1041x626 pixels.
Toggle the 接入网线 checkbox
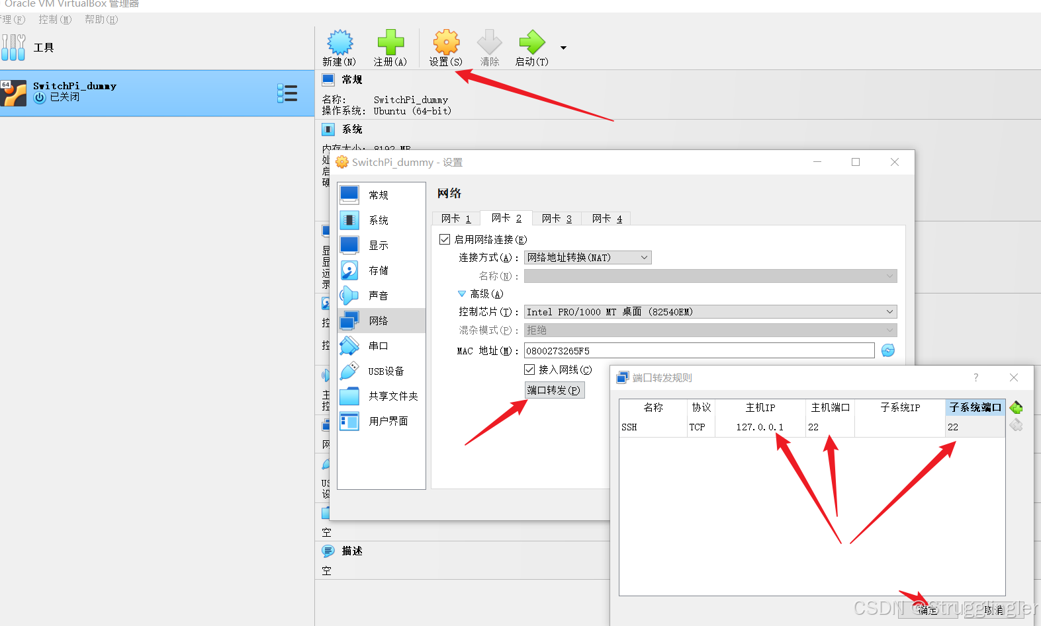[x=529, y=370]
